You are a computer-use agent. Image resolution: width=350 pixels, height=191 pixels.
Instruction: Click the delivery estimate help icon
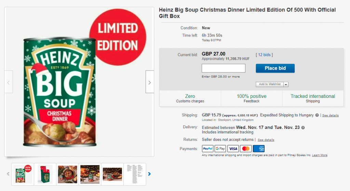coord(303,128)
